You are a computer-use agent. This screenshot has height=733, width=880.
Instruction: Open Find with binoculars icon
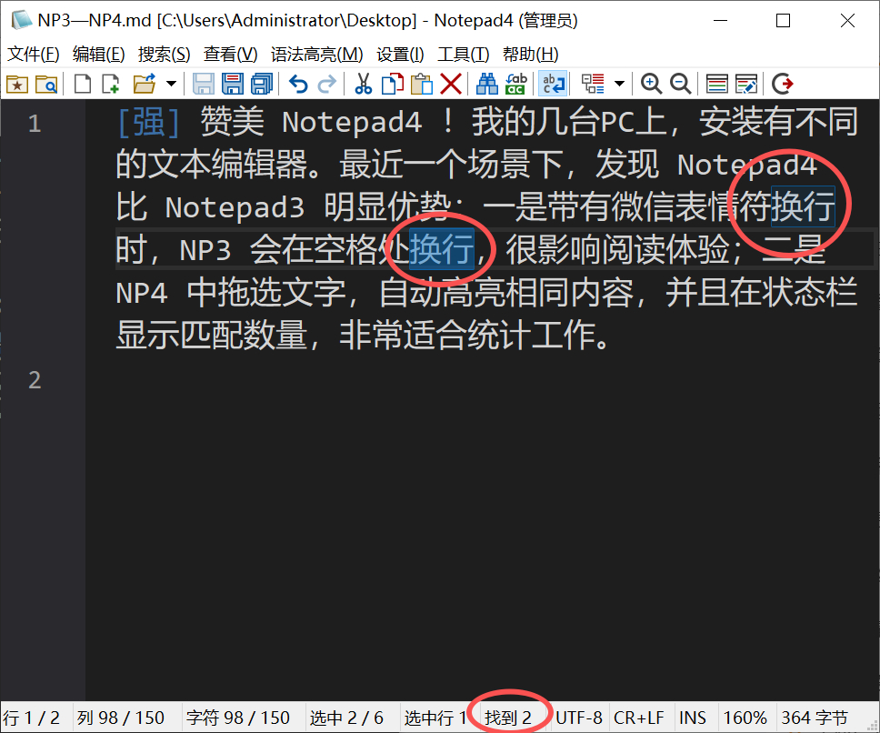coord(486,85)
